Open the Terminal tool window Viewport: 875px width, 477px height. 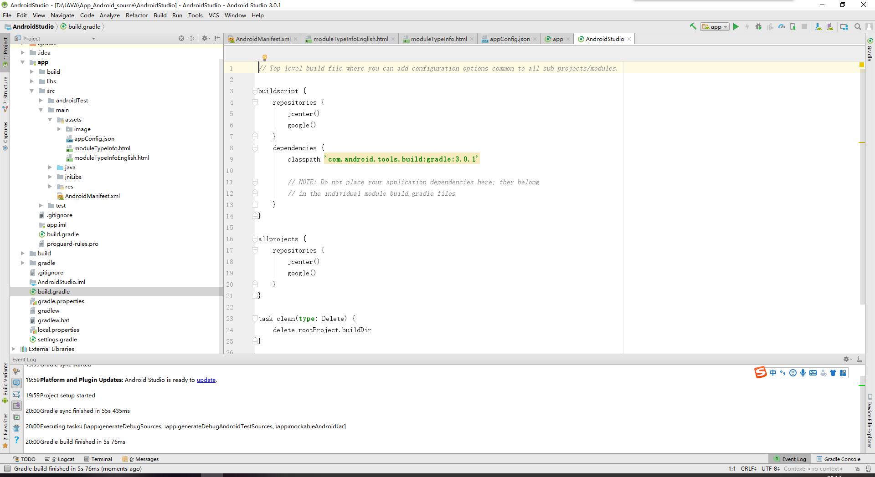98,459
